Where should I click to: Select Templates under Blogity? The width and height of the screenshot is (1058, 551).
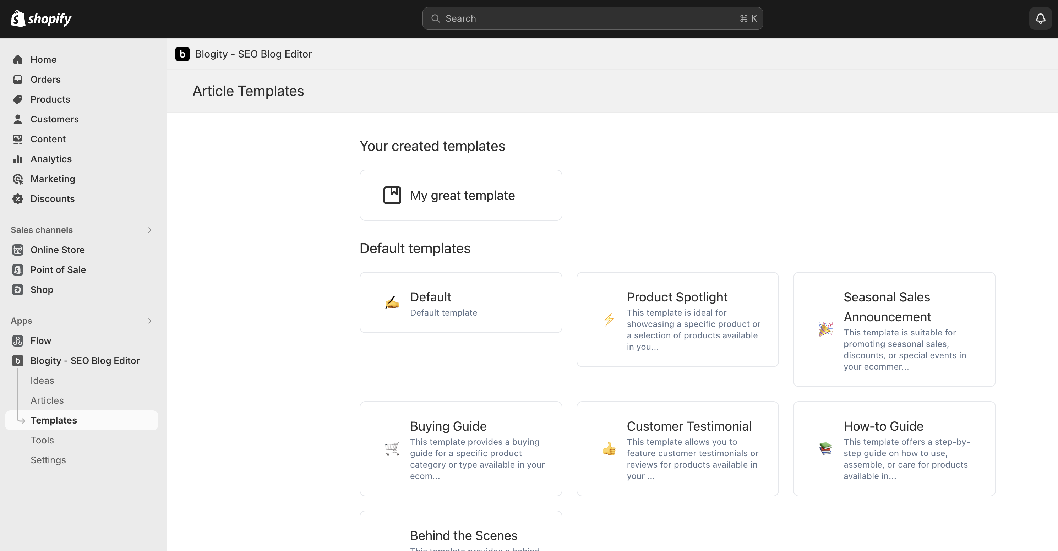click(x=81, y=420)
